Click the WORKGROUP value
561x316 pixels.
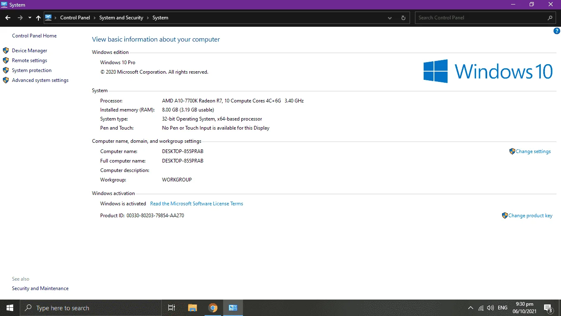click(177, 180)
